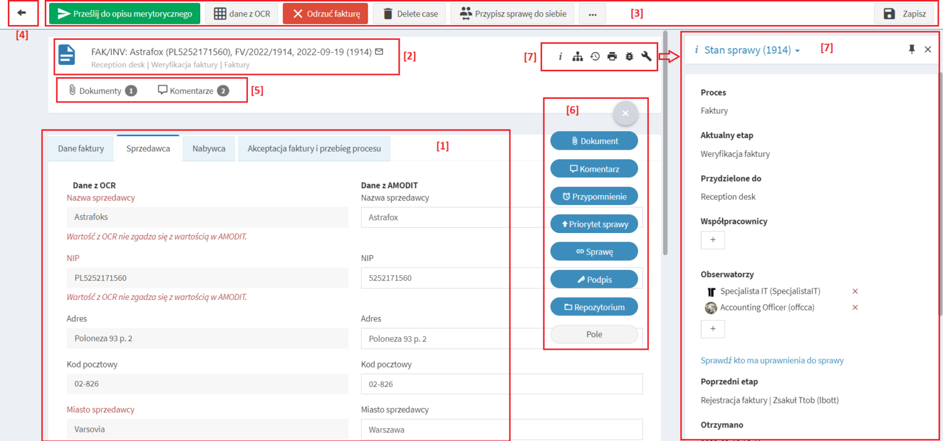Open the ellipsis toolbar menu
Screen dimensions: 943x441
[x=592, y=13]
